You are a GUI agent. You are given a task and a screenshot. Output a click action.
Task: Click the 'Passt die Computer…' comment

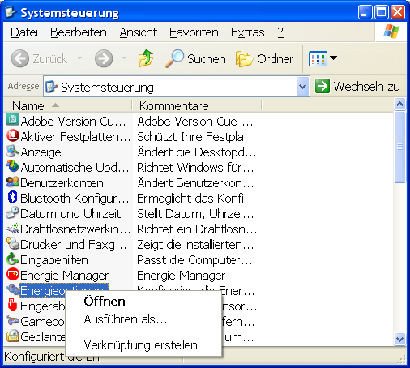tap(194, 260)
